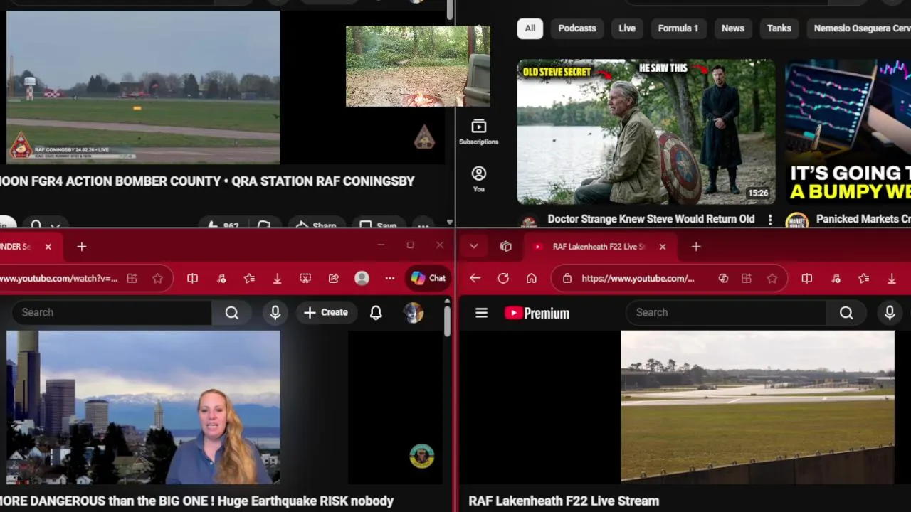Select the Podcasts filter chip
Image resolution: width=911 pixels, height=512 pixels.
click(x=577, y=28)
